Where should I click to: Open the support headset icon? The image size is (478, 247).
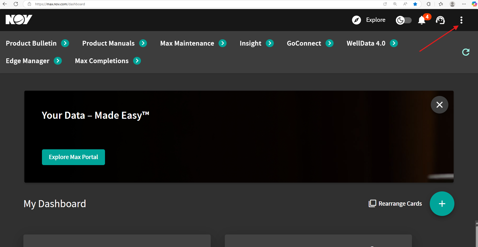click(440, 20)
